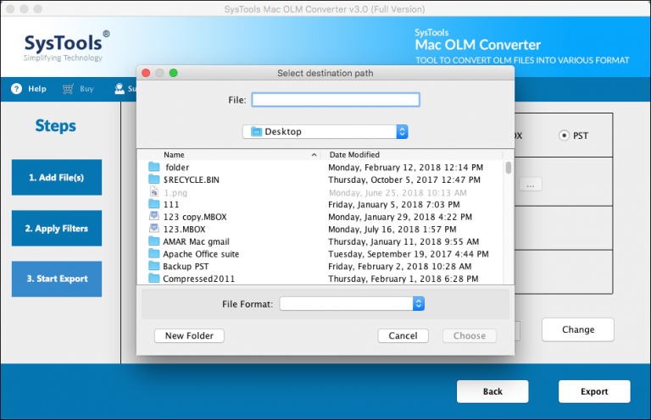Image resolution: width=651 pixels, height=420 pixels.
Task: Go to step 2. Apply Filters
Action: click(x=57, y=229)
